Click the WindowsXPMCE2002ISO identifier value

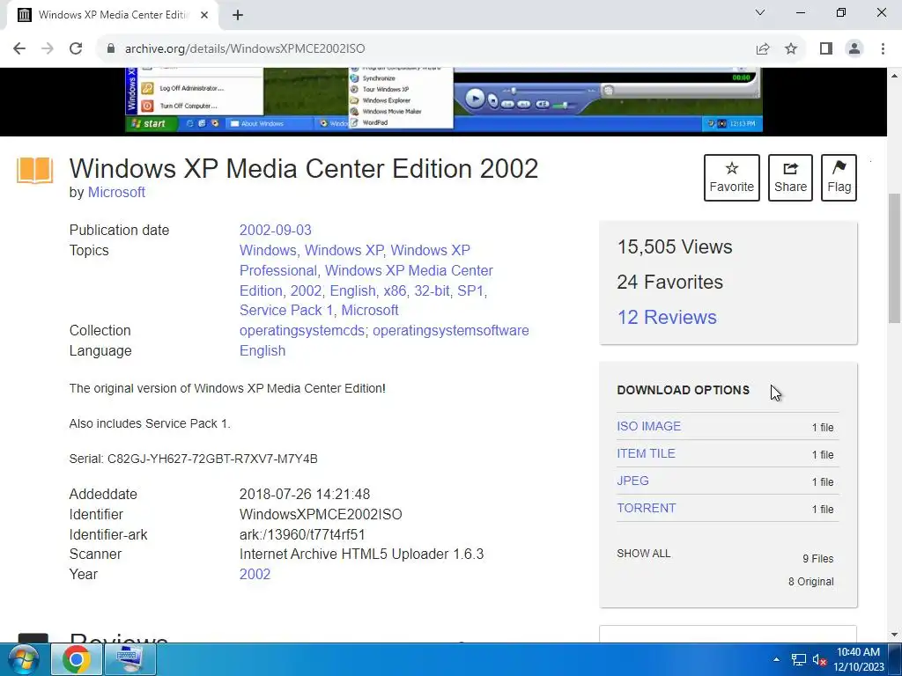click(321, 514)
